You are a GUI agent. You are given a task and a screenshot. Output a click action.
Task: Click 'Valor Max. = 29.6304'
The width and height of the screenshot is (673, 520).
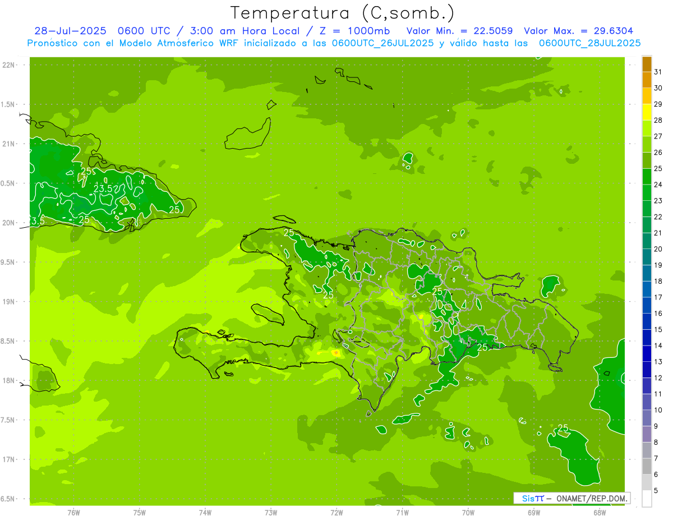579,31
